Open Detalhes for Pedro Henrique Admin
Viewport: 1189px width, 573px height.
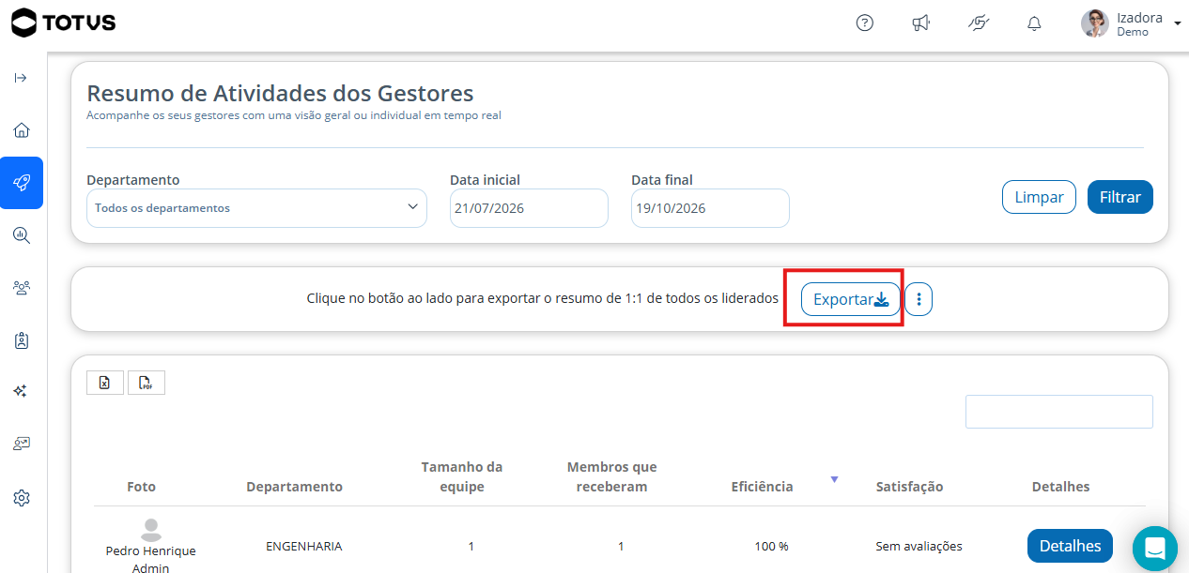pyautogui.click(x=1070, y=546)
